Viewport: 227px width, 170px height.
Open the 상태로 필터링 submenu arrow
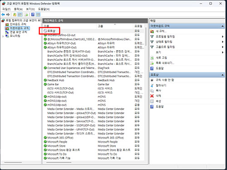222,42
